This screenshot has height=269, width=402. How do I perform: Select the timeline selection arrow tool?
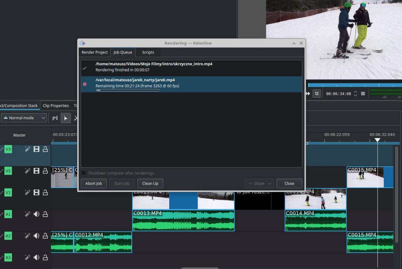(66, 118)
